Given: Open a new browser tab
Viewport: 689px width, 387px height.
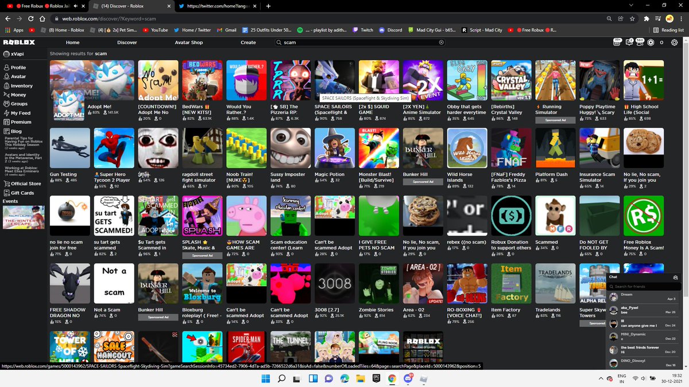Looking at the screenshot, I should [269, 6].
